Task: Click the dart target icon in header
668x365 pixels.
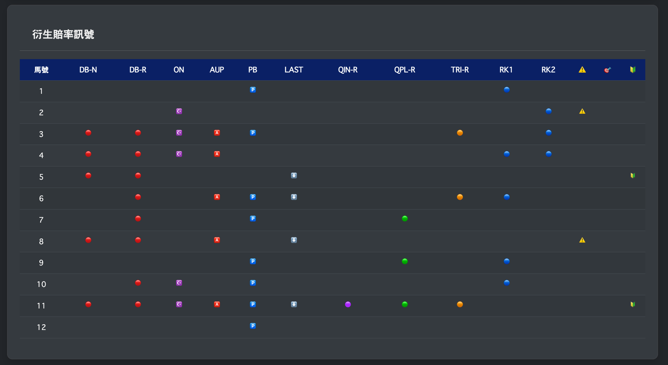Action: tap(607, 70)
